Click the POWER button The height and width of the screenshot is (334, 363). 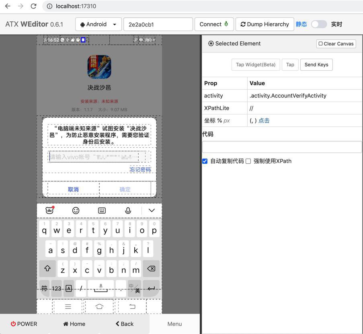(24, 324)
